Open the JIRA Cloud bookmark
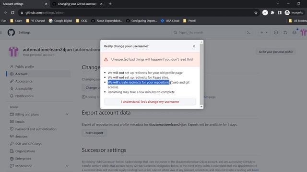Screen dimensions: 307x172 coord(170,21)
